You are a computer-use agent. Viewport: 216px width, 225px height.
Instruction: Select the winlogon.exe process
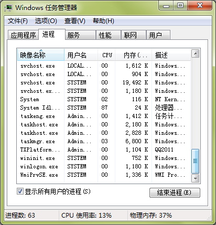pos(104,166)
